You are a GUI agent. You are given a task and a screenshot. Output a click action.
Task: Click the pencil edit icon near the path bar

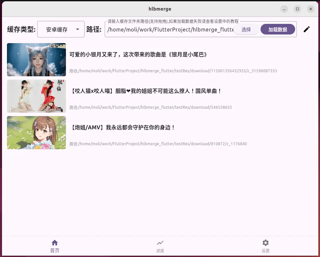pyautogui.click(x=307, y=29)
